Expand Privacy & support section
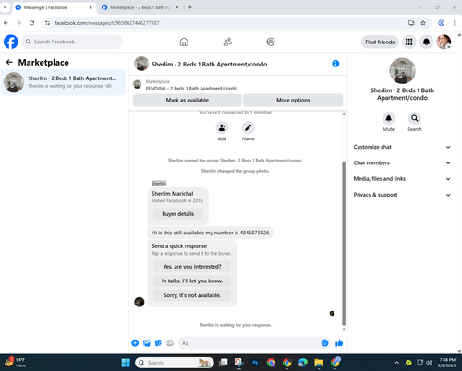The image size is (462, 371). (402, 195)
